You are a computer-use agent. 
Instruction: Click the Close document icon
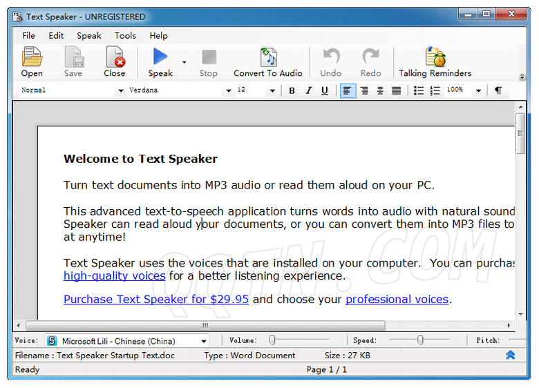click(115, 61)
